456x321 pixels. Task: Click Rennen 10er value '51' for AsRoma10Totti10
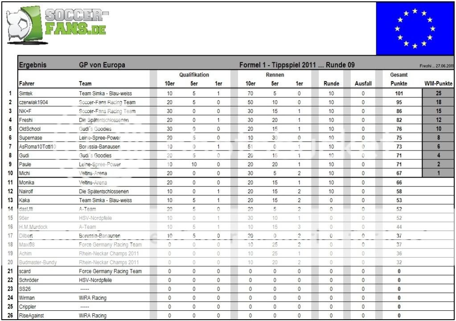tap(250, 147)
